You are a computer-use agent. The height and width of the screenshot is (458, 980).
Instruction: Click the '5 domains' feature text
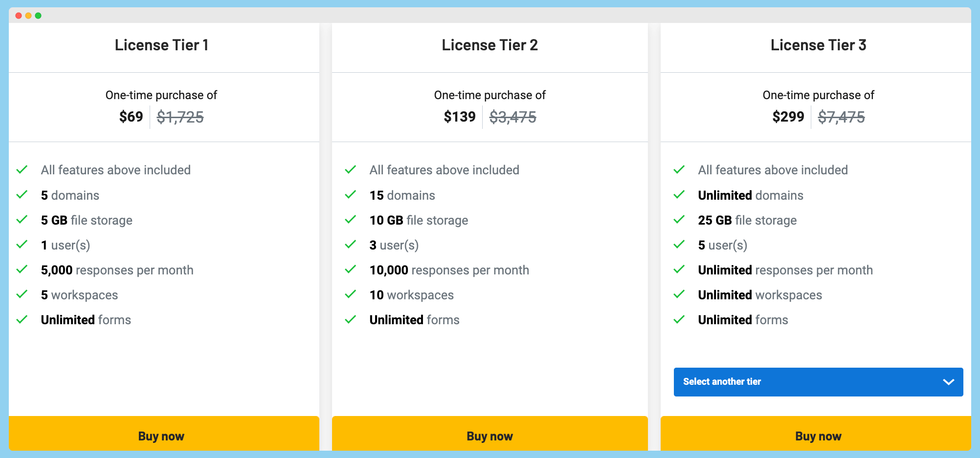70,195
